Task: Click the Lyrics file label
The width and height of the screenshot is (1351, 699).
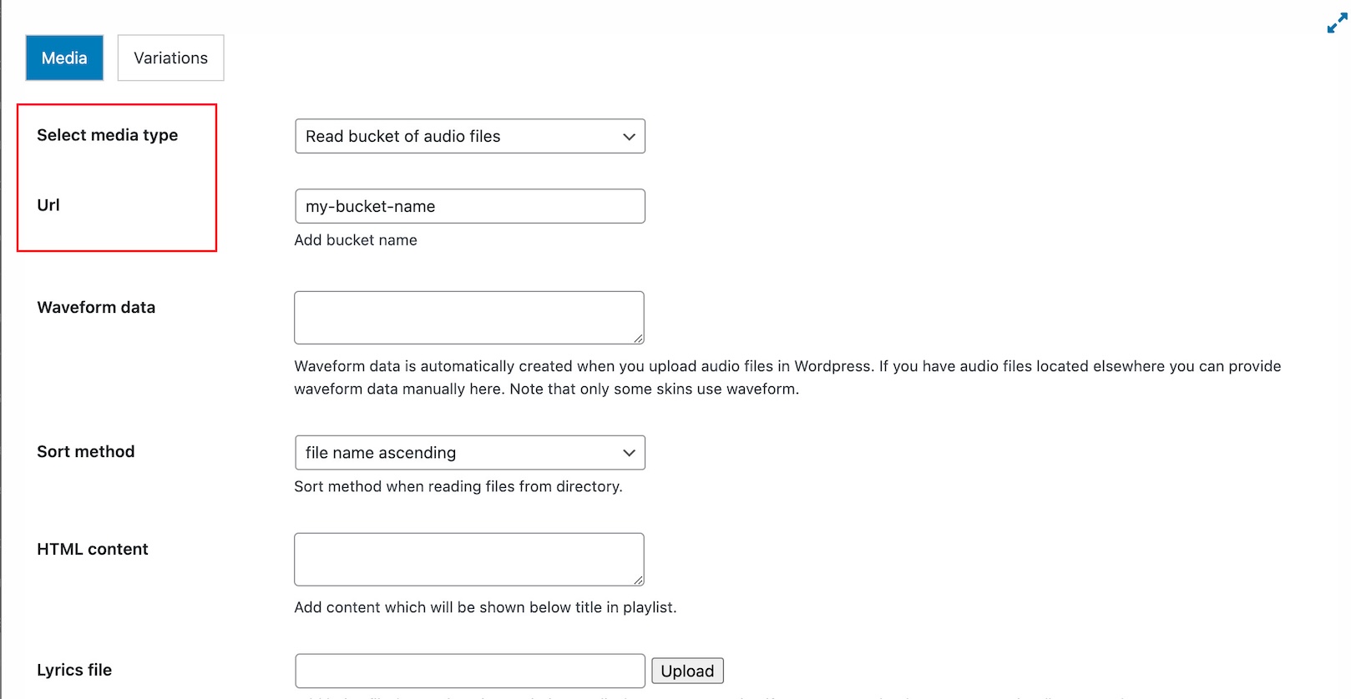Action: [74, 670]
